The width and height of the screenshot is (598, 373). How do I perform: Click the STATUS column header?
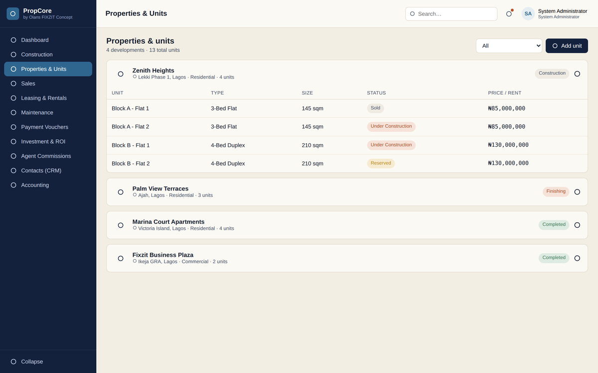tap(376, 93)
